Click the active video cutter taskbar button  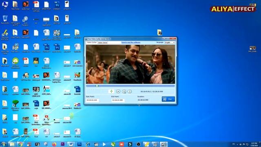(164, 144)
